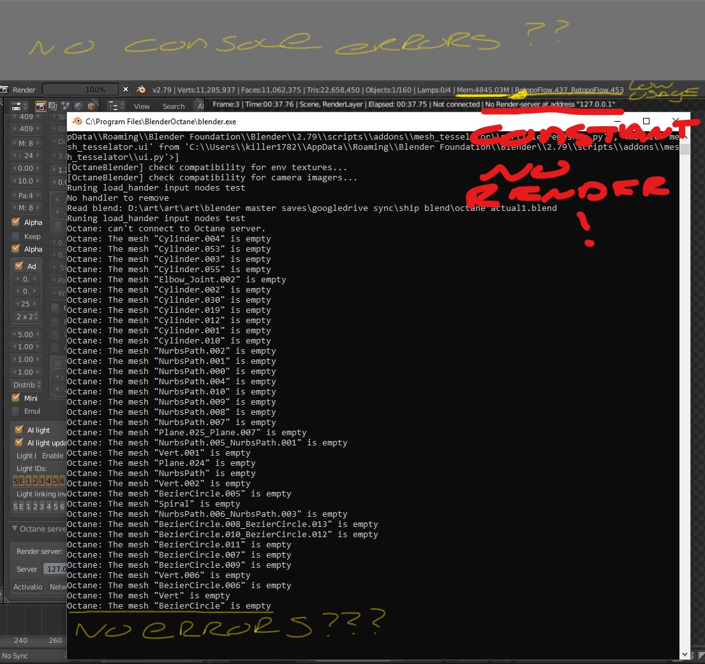Switch to the Render Layers properties icon
The image size is (705, 664).
tap(53, 106)
